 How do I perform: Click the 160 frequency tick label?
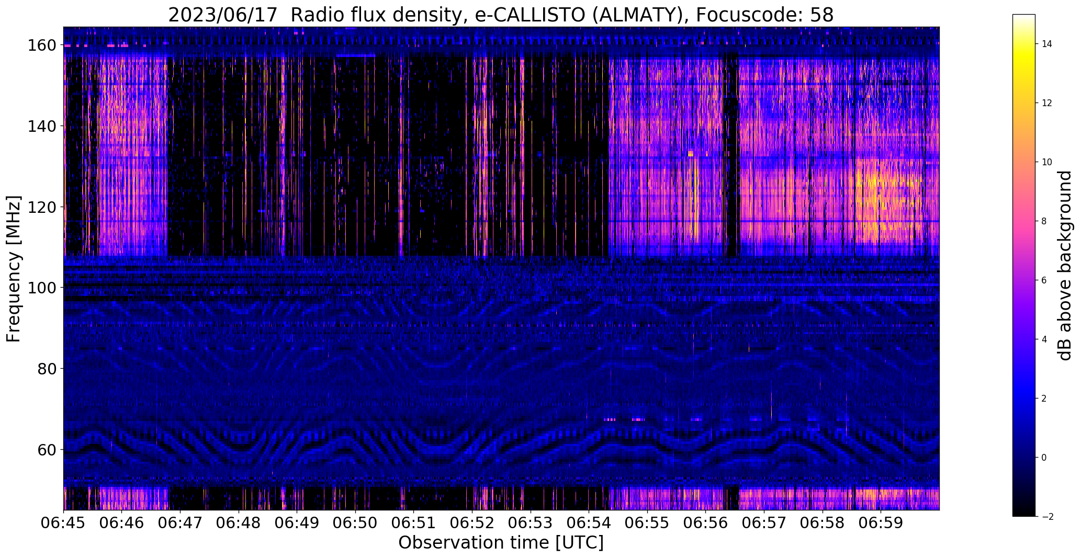[41, 45]
